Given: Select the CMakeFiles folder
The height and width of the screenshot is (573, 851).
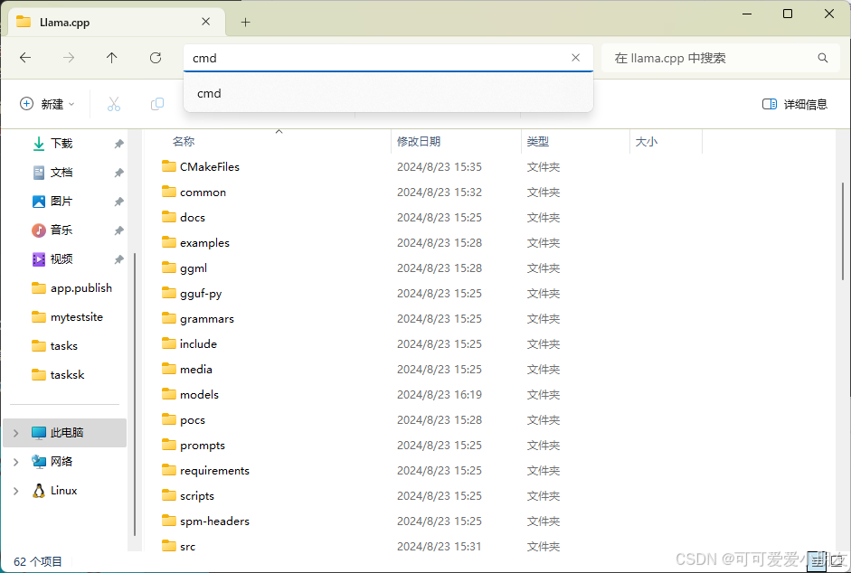Looking at the screenshot, I should point(201,166).
